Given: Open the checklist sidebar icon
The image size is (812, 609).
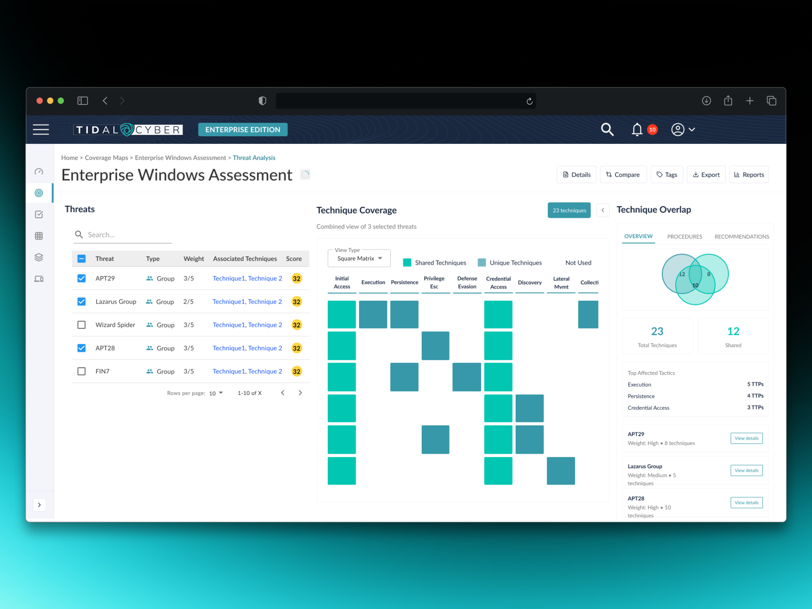Looking at the screenshot, I should (x=39, y=214).
